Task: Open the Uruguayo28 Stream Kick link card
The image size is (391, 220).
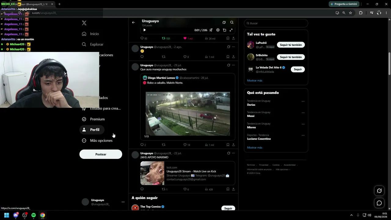Action: click(x=188, y=173)
